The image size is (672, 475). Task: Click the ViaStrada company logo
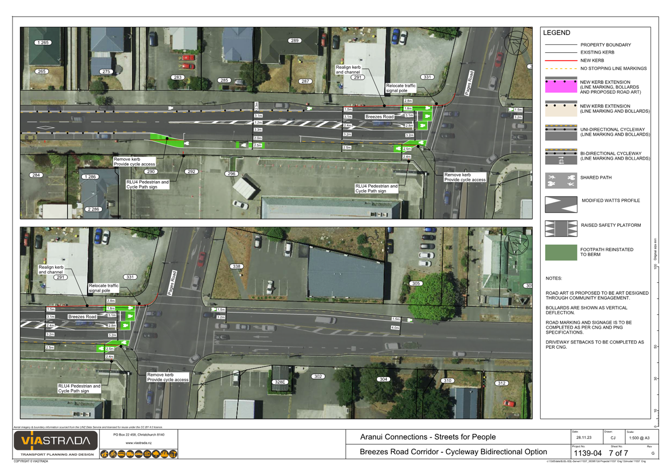point(56,441)
